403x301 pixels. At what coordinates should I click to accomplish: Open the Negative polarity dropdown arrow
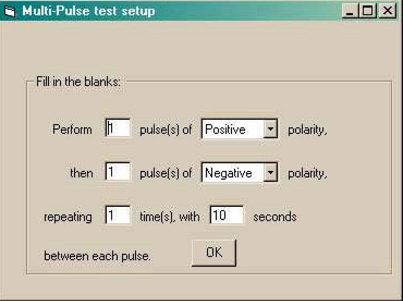[x=271, y=173]
